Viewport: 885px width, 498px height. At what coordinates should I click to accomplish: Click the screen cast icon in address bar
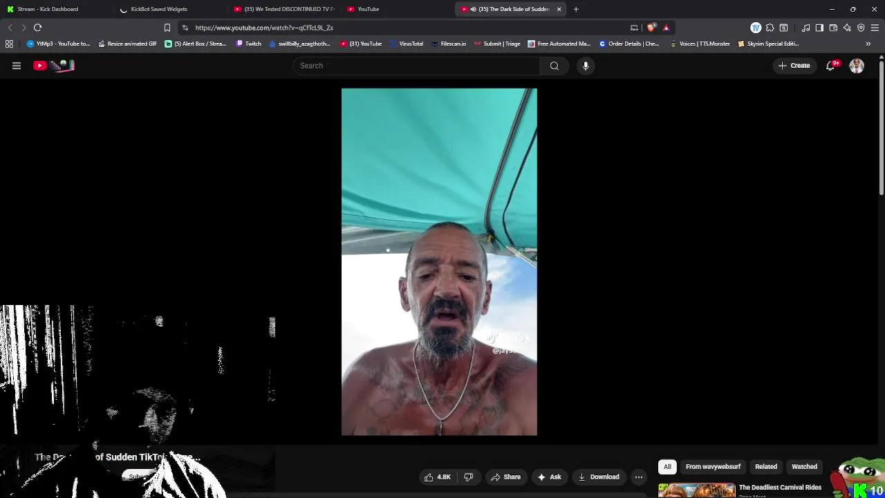634,28
